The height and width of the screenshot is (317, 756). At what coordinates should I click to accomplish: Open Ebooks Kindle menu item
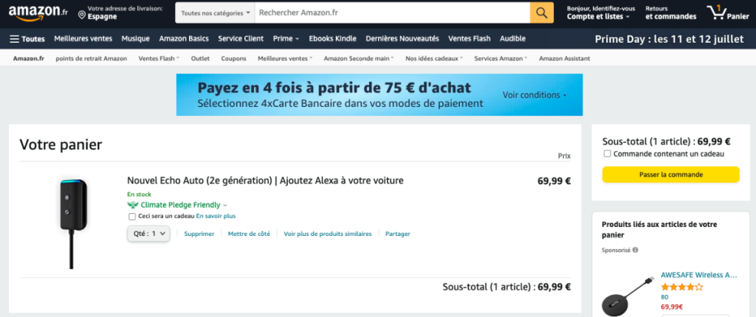point(333,38)
